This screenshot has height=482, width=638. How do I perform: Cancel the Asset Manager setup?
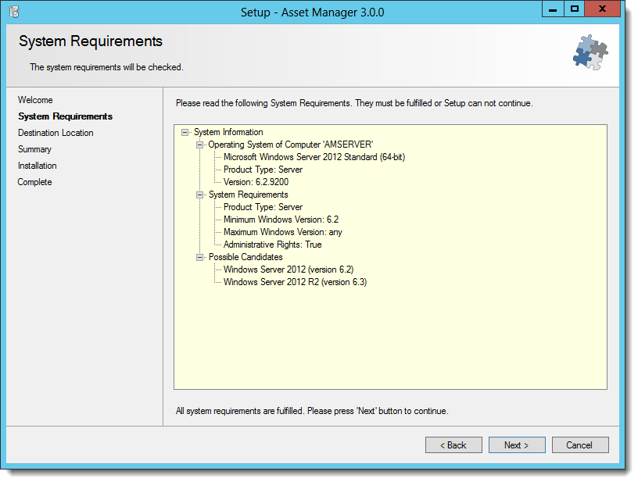[580, 445]
